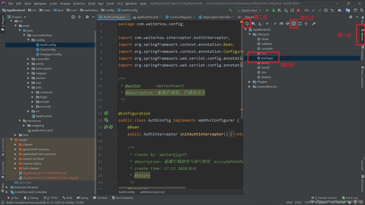Image resolution: width=365 pixels, height=205 pixels.
Task: Expand the Dependencies node in the Maven window
Action: [249, 87]
